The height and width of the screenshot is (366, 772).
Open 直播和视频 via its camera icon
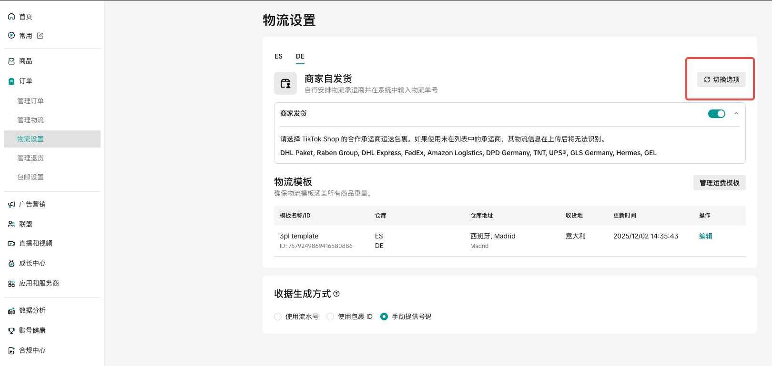(11, 244)
